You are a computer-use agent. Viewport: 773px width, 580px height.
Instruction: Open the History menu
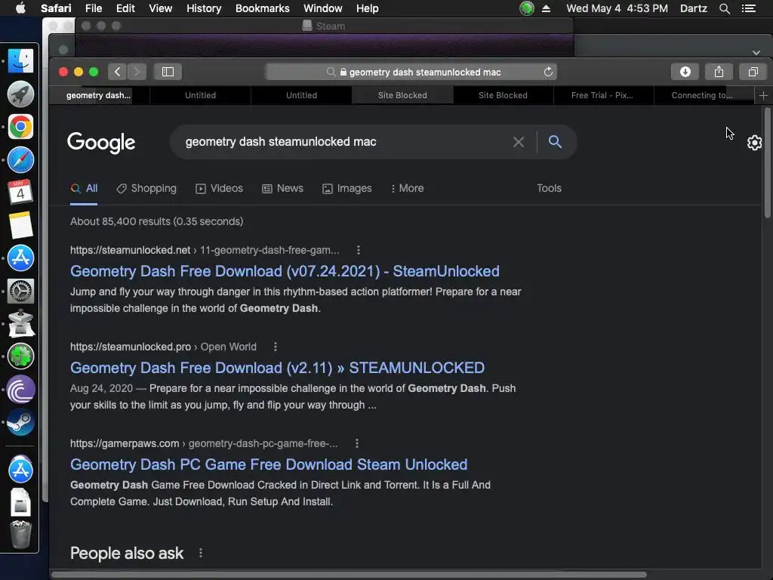pos(204,8)
